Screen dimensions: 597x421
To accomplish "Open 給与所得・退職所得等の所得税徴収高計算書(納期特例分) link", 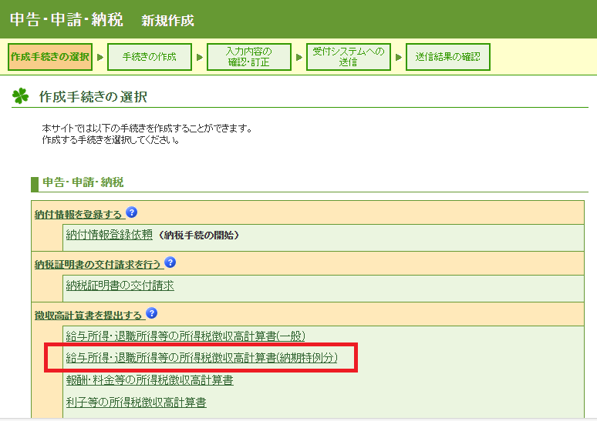I will pos(202,358).
